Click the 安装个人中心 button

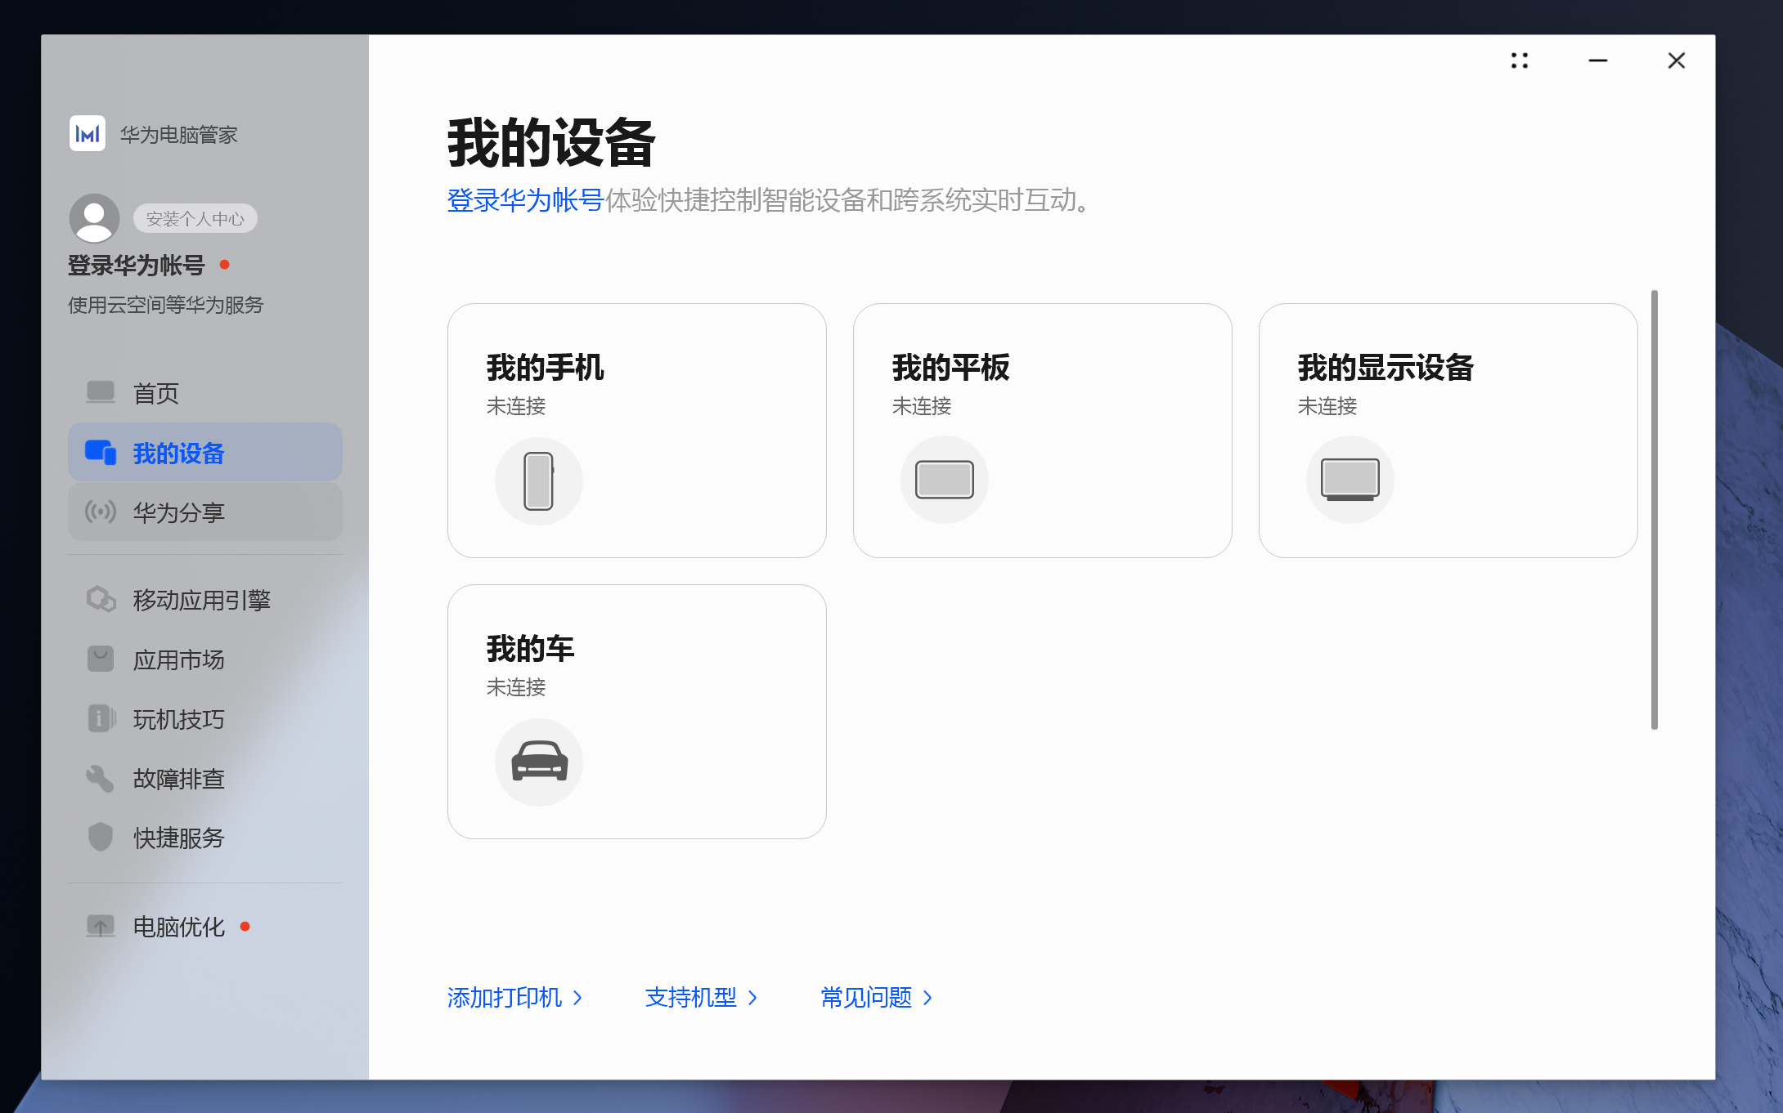click(x=195, y=218)
